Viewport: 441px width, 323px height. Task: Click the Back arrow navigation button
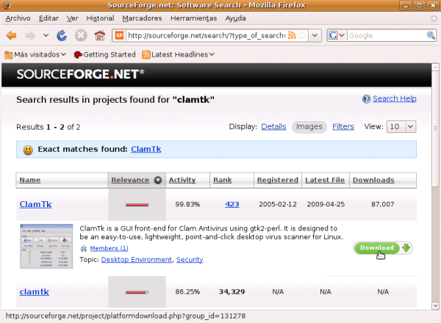12,35
